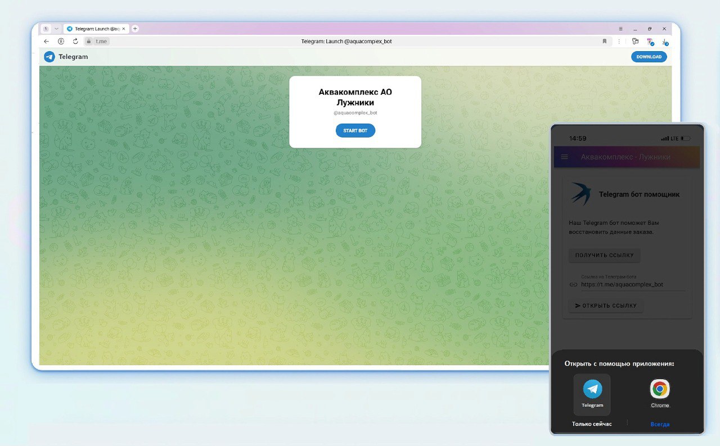Select the Telegram: Launch browser tab
Screen dimensions: 720x446
pyautogui.click(x=96, y=29)
